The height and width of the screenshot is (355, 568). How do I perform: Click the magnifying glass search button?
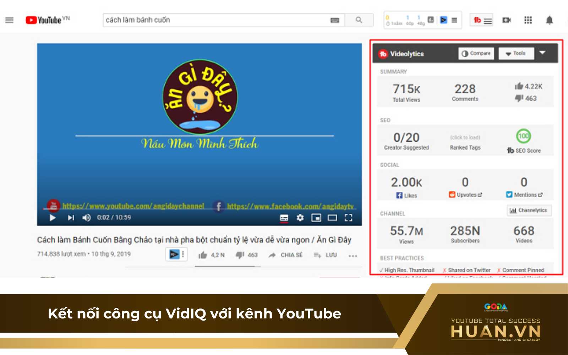(359, 20)
